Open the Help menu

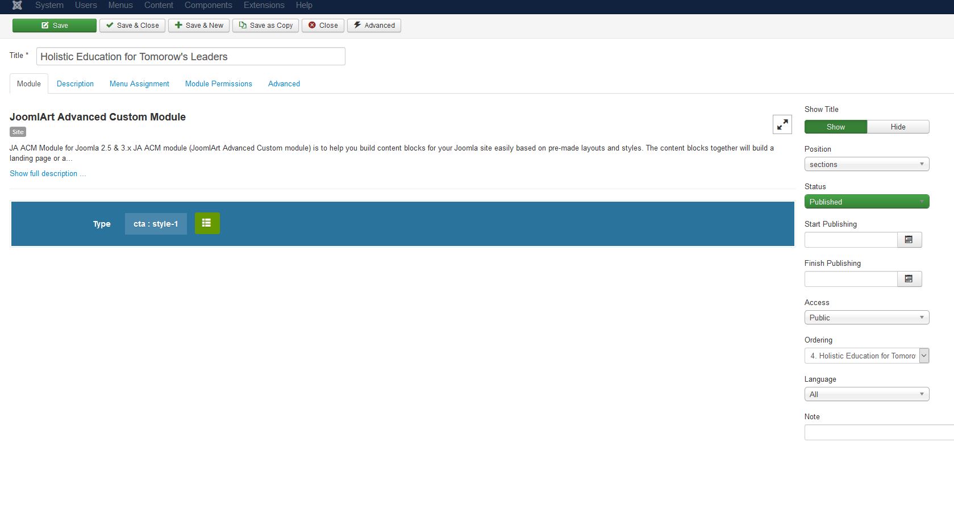tap(304, 5)
